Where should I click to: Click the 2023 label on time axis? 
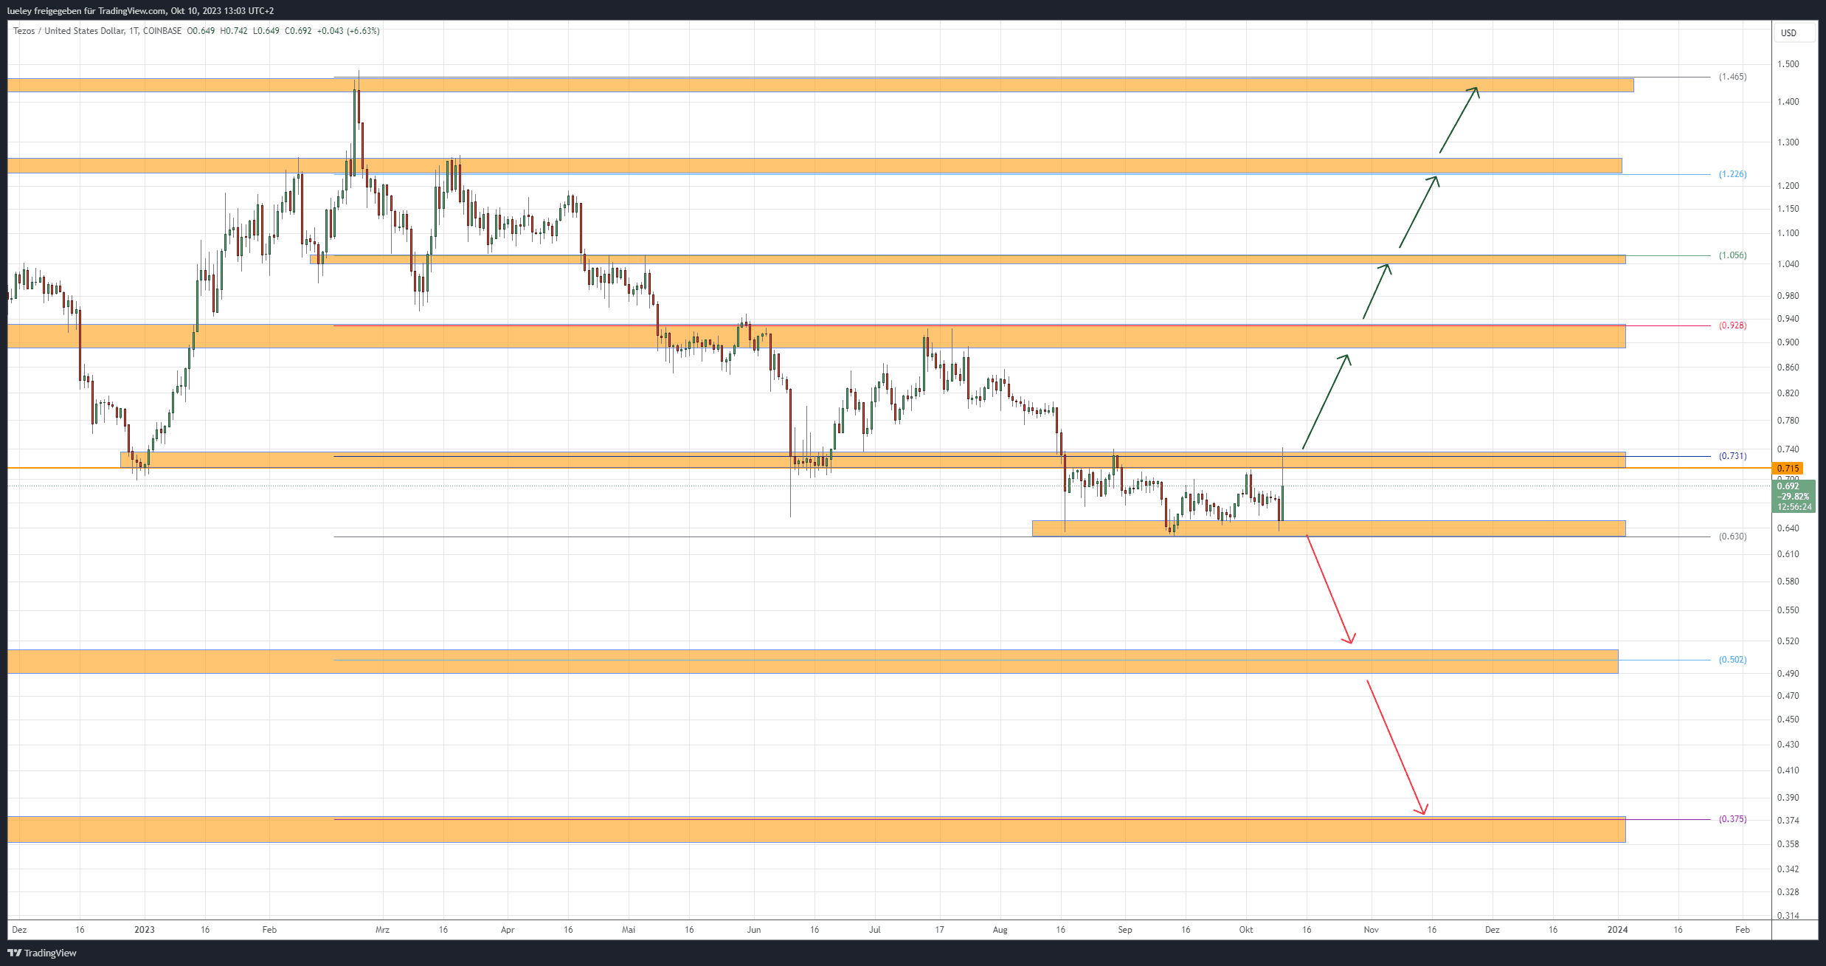(x=145, y=930)
